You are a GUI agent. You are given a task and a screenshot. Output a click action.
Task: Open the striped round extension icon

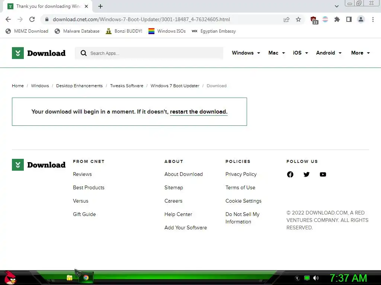(x=325, y=19)
